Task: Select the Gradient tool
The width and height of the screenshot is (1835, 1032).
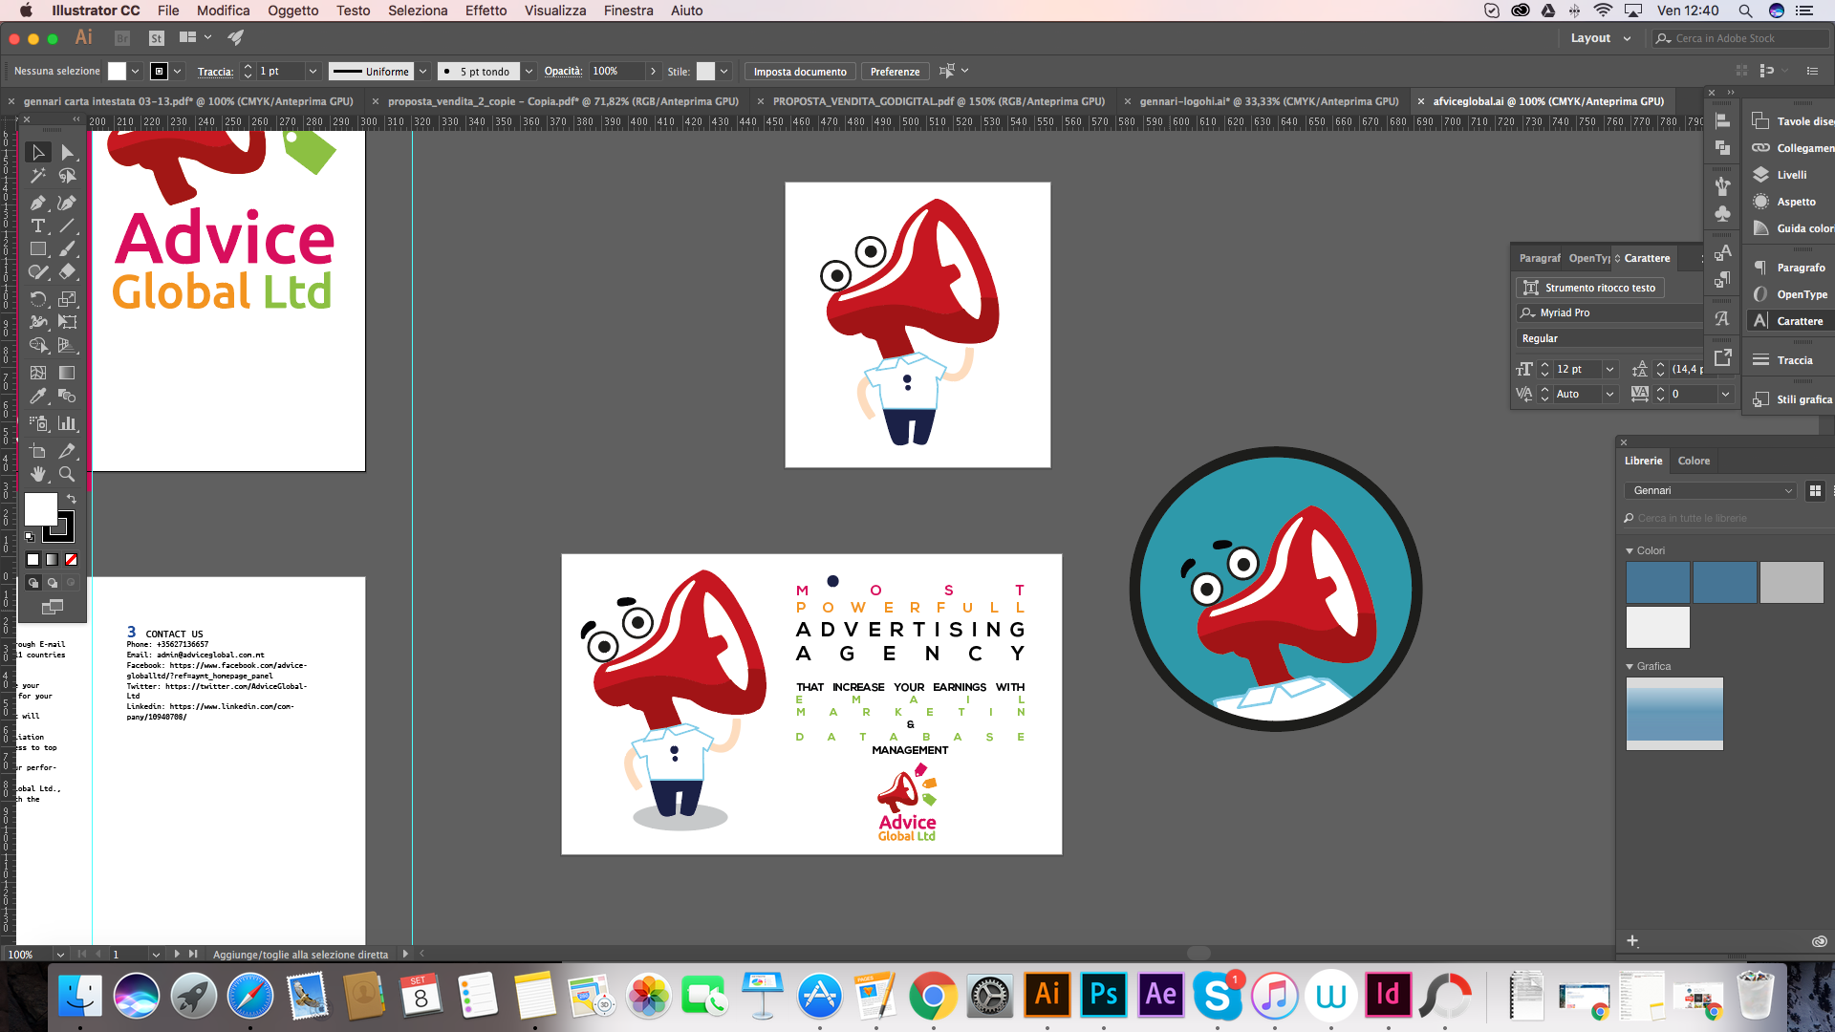Action: click(67, 373)
